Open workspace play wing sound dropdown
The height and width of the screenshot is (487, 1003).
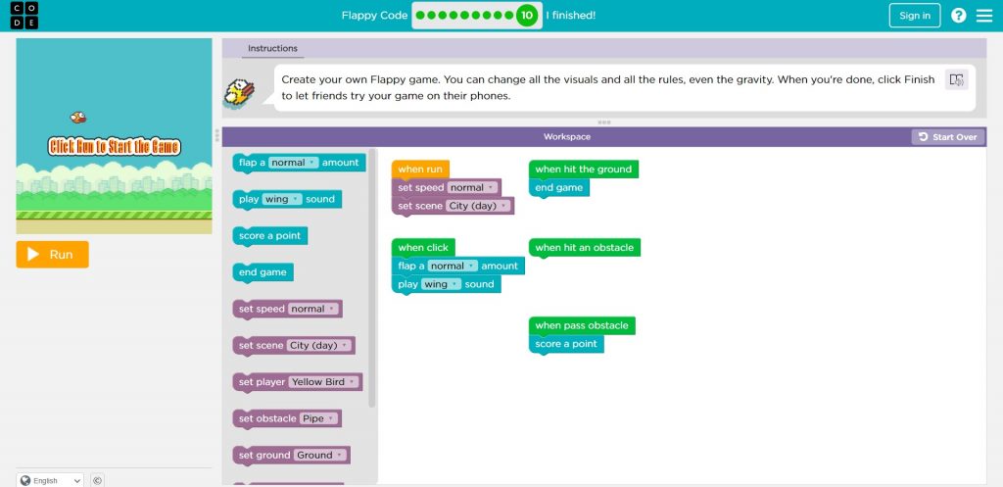441,284
